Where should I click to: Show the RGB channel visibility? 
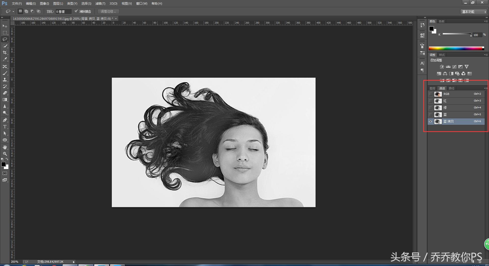click(x=430, y=94)
